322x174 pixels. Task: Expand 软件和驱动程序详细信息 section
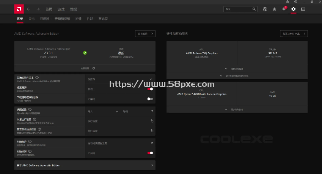(x=237, y=76)
